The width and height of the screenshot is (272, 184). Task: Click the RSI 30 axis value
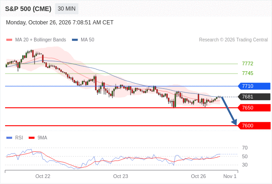click(245, 165)
